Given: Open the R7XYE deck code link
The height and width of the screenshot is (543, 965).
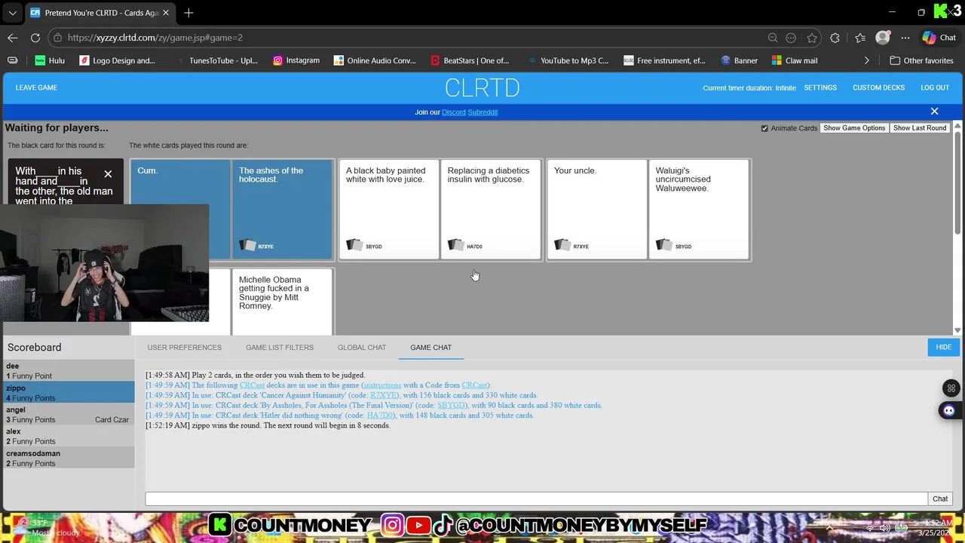Looking at the screenshot, I should (x=384, y=395).
